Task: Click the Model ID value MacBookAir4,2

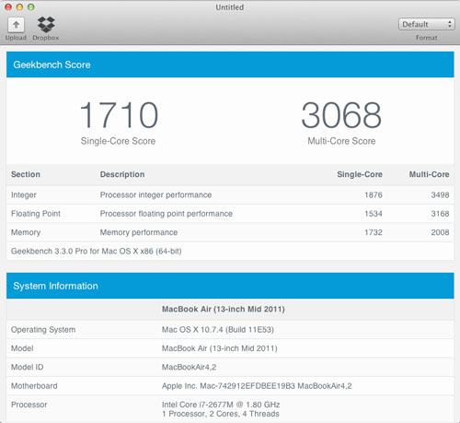Action: [189, 367]
